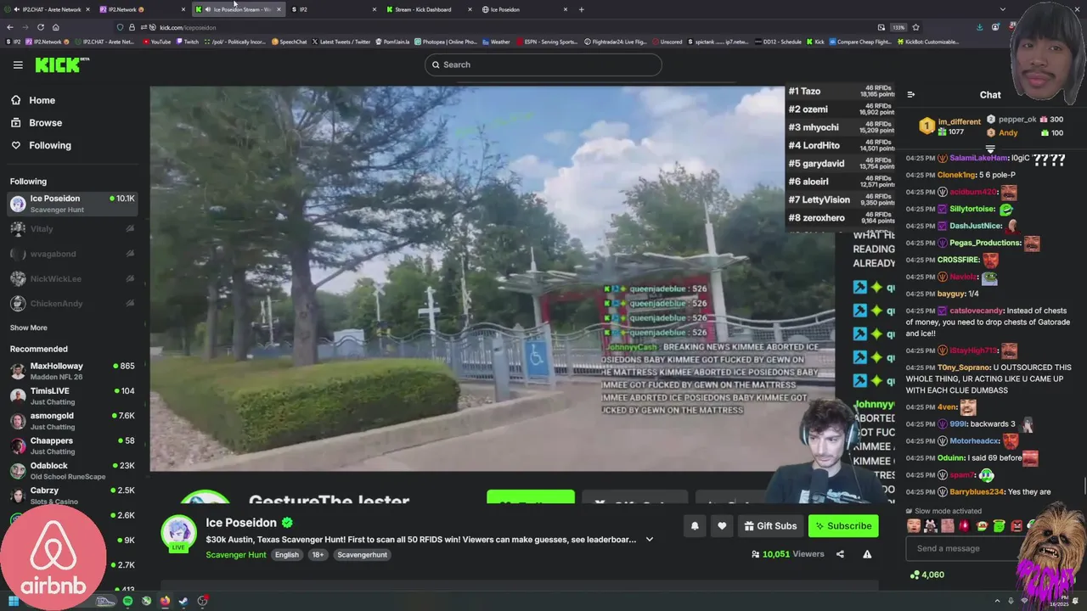Bookmark this page star icon
The width and height of the screenshot is (1087, 611).
click(915, 27)
